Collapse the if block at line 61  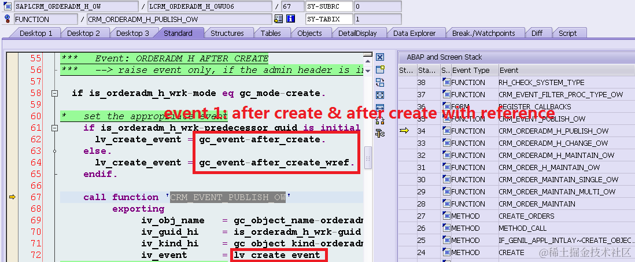pyautogui.click(x=54, y=128)
